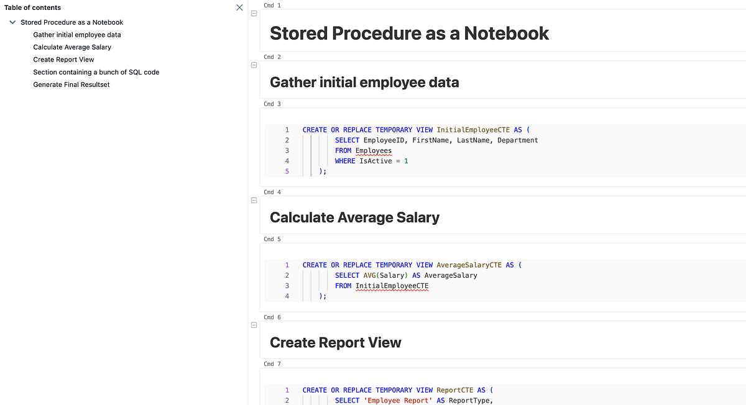Click line number 5 in Cmd 3
The height and width of the screenshot is (405, 746).
click(x=287, y=171)
